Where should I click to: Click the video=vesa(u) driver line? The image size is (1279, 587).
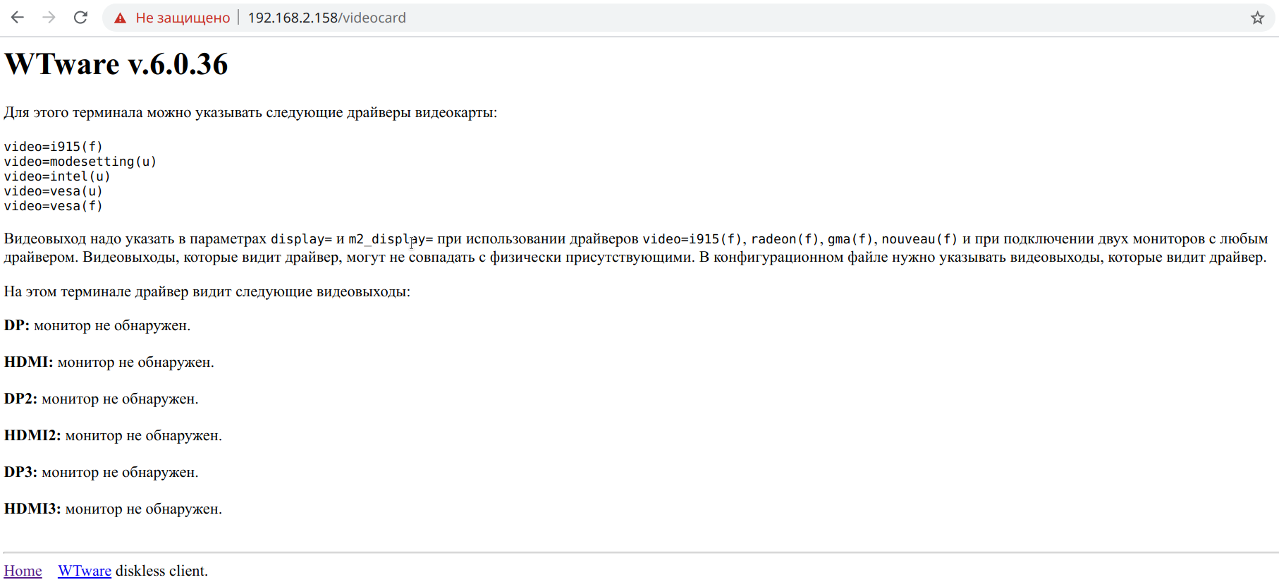54,191
